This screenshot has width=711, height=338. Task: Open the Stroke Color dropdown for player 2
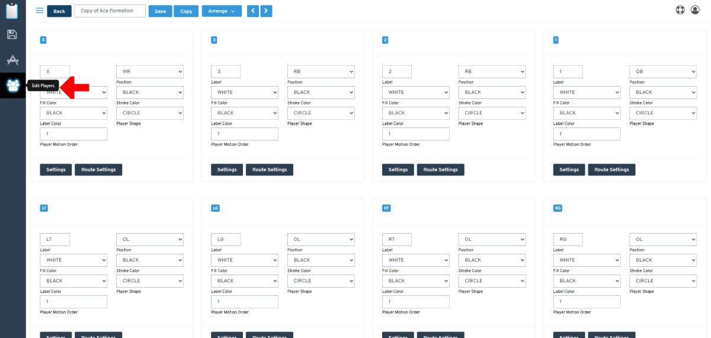pyautogui.click(x=492, y=93)
